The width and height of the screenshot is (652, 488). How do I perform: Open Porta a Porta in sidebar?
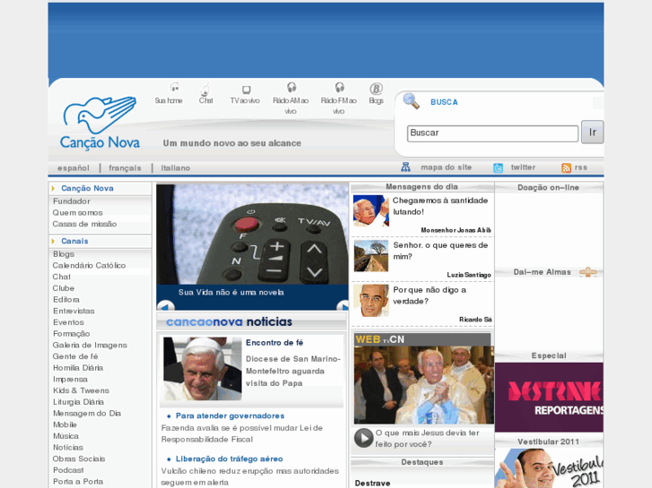click(78, 482)
